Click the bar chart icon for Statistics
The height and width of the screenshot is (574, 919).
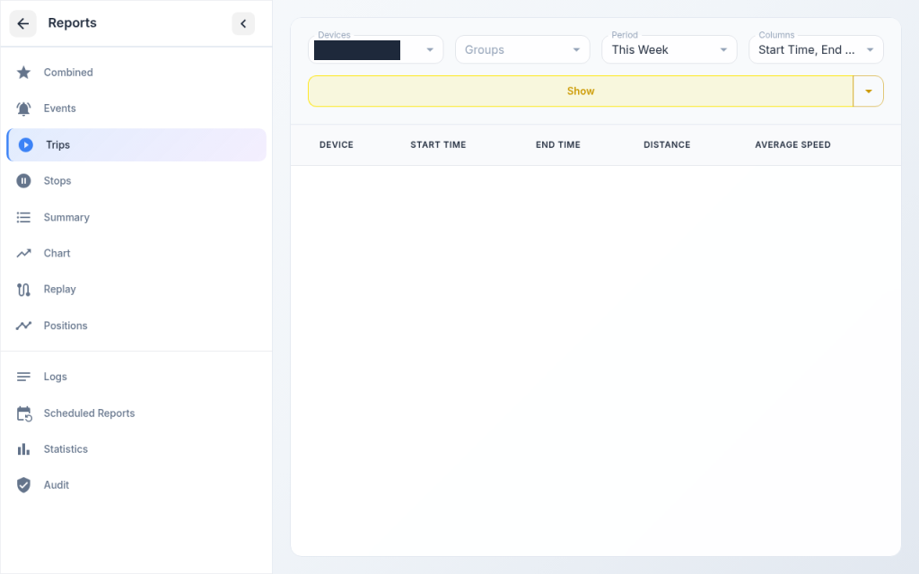point(23,449)
